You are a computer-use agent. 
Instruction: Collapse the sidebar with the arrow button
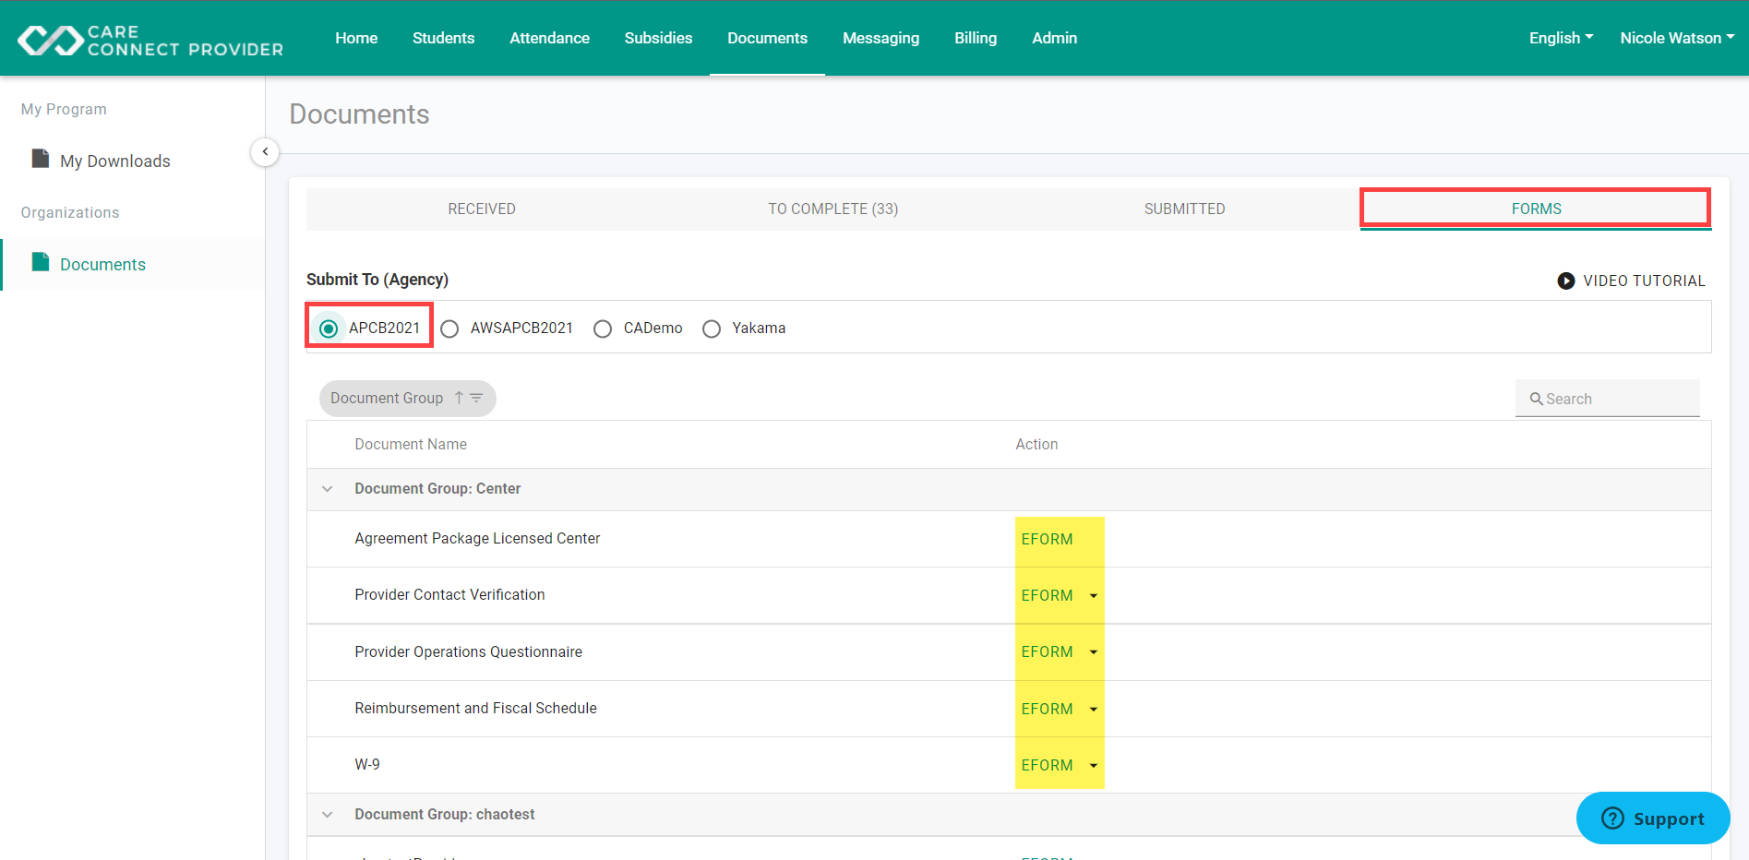point(265,151)
